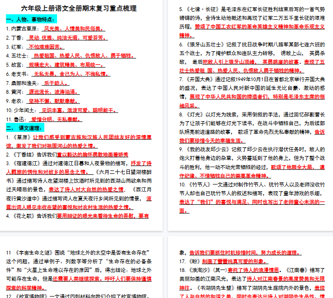Click the line beginning 2.《丁香结》告诉我们

click(x=67, y=155)
